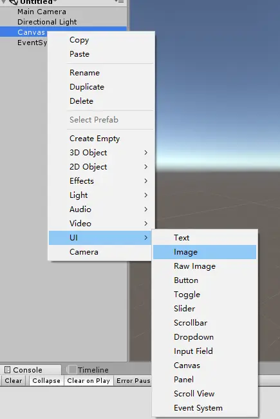This screenshot has height=419, width=280.
Task: Select Directional Light in the hierarchy
Action: (64, 22)
